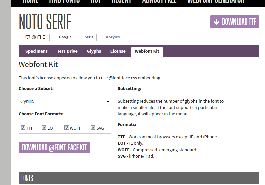The height and width of the screenshot is (185, 265).
Task: Click the mobile phone icon
Action: pos(44,37)
